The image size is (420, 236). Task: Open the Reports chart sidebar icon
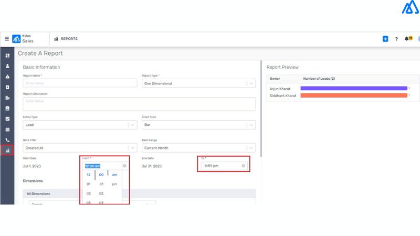pyautogui.click(x=7, y=151)
